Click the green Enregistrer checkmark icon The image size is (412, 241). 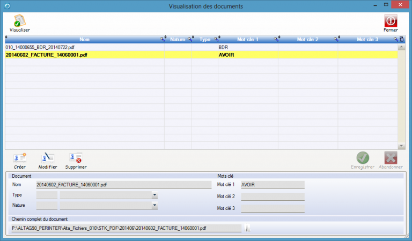[363, 158]
